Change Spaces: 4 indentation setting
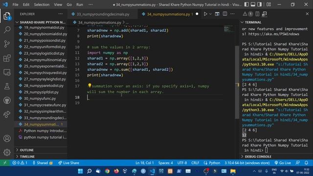 pyautogui.click(x=165, y=163)
